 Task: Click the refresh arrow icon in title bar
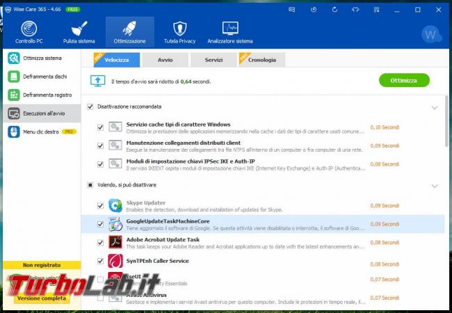coord(334,10)
